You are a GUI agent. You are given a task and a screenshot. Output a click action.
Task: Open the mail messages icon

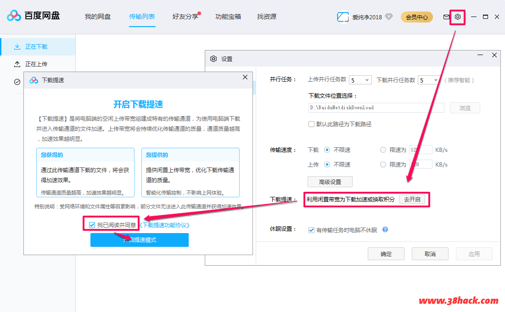446,17
